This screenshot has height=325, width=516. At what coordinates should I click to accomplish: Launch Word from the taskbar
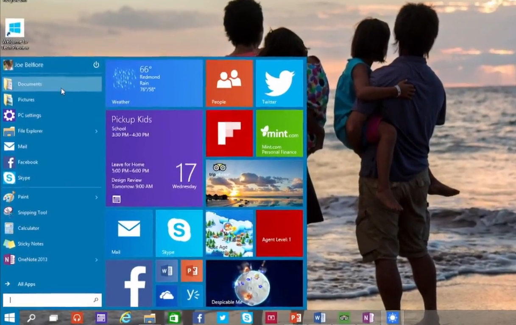point(320,317)
